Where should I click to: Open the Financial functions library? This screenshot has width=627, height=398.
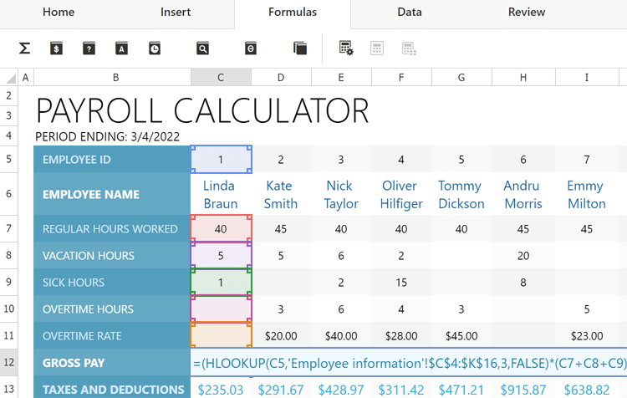pyautogui.click(x=56, y=48)
